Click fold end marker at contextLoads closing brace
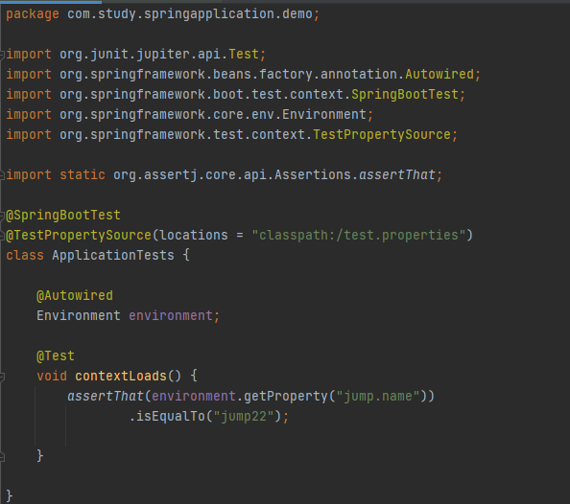 (x=2, y=456)
